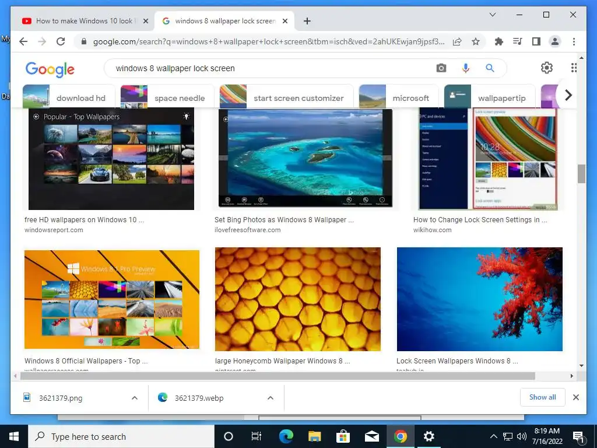Image resolution: width=597 pixels, height=448 pixels.
Task: Open the Windows Start menu
Action: coord(14,436)
